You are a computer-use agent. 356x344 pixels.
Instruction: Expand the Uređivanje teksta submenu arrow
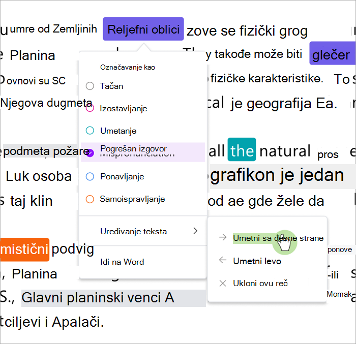[195, 231]
